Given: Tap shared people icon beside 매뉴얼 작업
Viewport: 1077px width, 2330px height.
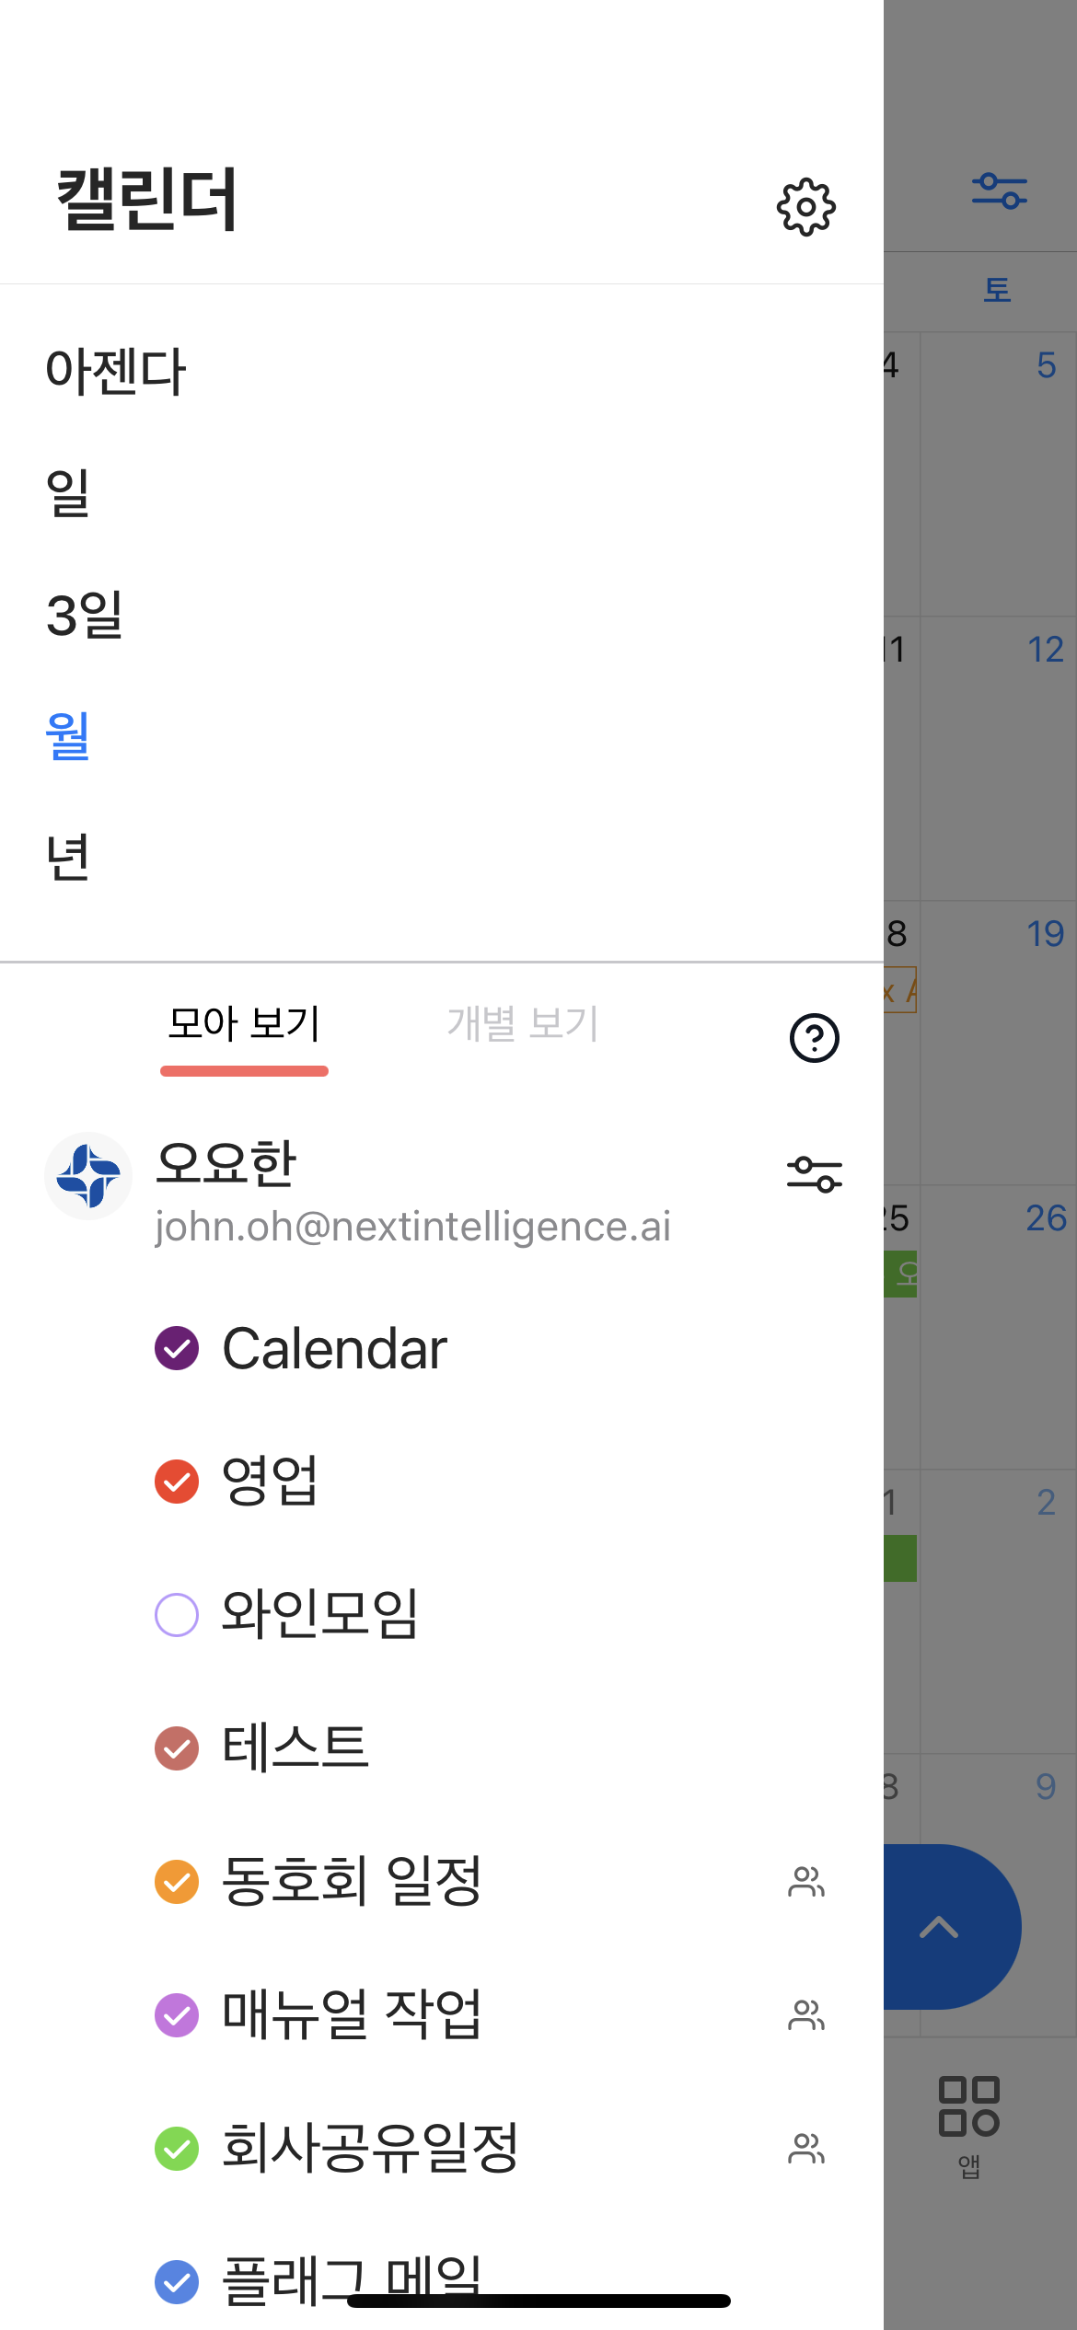Looking at the screenshot, I should 806,2015.
